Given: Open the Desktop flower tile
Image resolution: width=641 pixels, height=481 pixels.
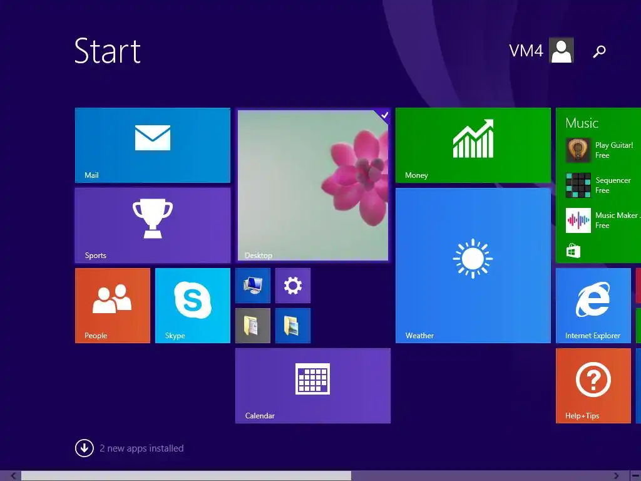Looking at the screenshot, I should [313, 185].
